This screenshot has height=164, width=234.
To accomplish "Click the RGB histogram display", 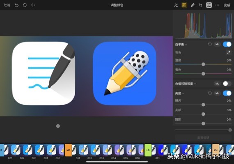I will click(x=203, y=26).
